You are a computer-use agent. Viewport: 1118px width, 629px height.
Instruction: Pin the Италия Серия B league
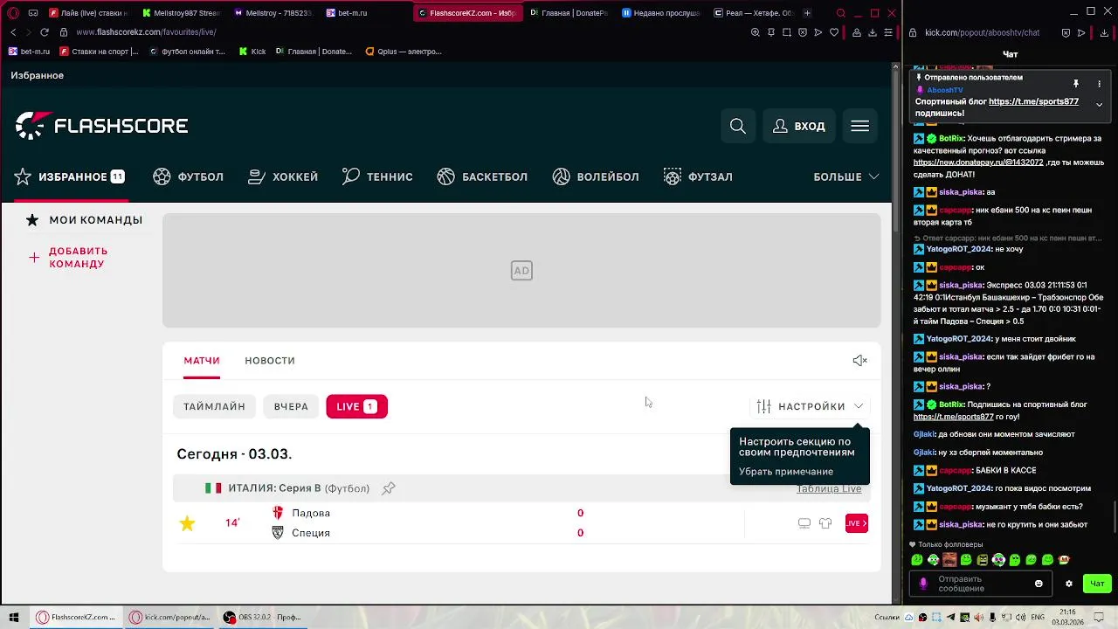click(x=389, y=488)
